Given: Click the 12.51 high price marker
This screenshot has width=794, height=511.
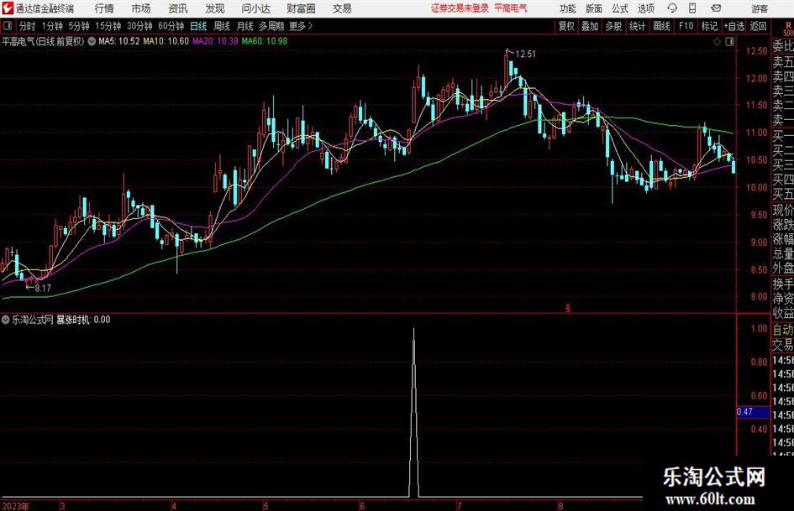Looking at the screenshot, I should pyautogui.click(x=525, y=54).
